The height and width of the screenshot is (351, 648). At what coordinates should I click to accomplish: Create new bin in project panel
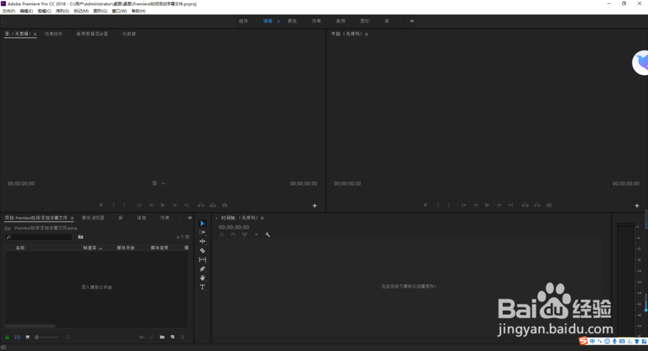tap(162, 337)
